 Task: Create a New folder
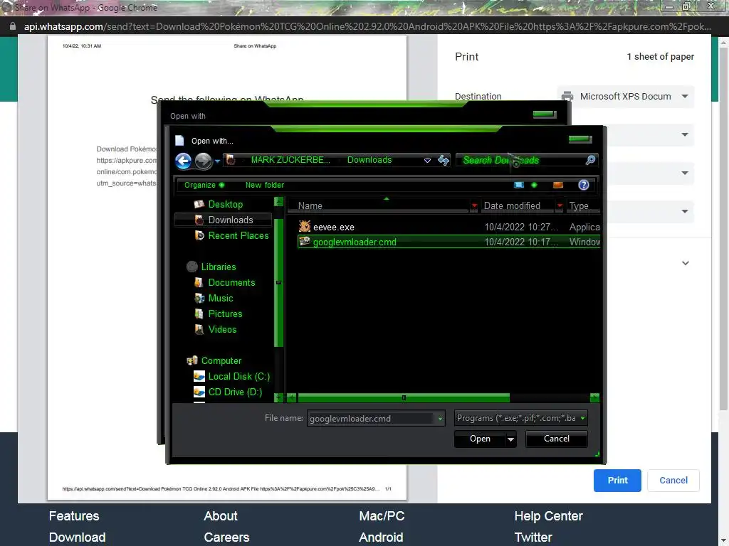265,185
